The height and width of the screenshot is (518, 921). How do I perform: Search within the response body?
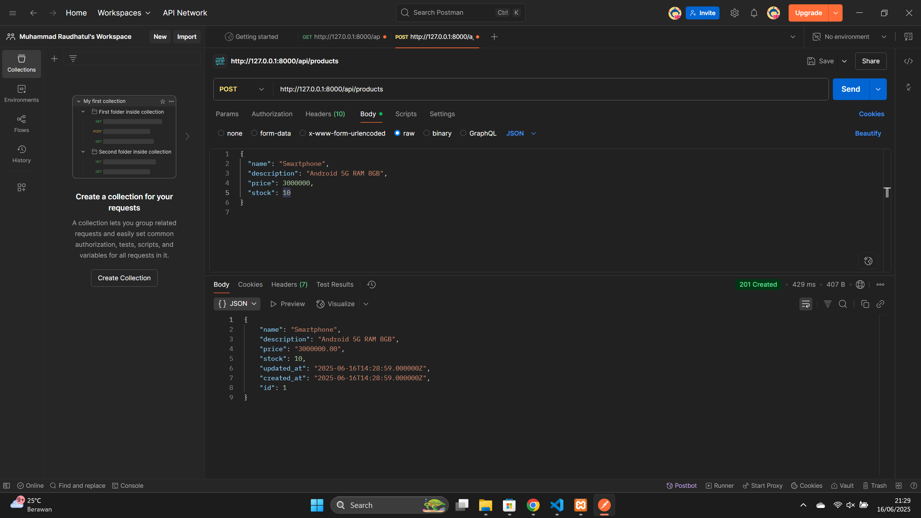(x=843, y=304)
